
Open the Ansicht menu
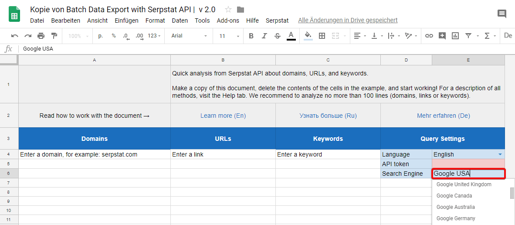click(97, 20)
